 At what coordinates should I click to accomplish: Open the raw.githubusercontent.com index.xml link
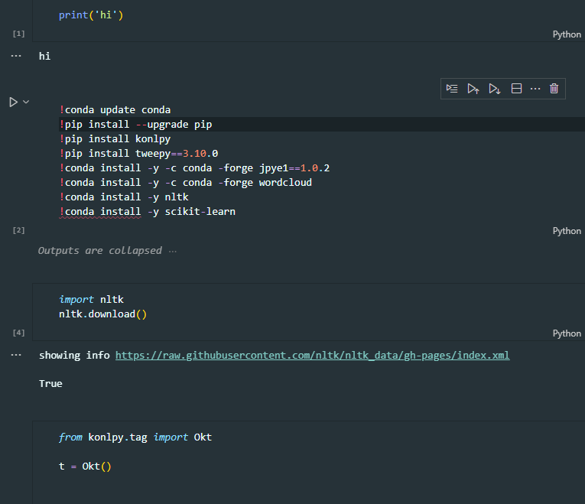click(x=312, y=355)
